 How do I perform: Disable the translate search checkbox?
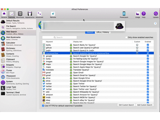(148, 70)
